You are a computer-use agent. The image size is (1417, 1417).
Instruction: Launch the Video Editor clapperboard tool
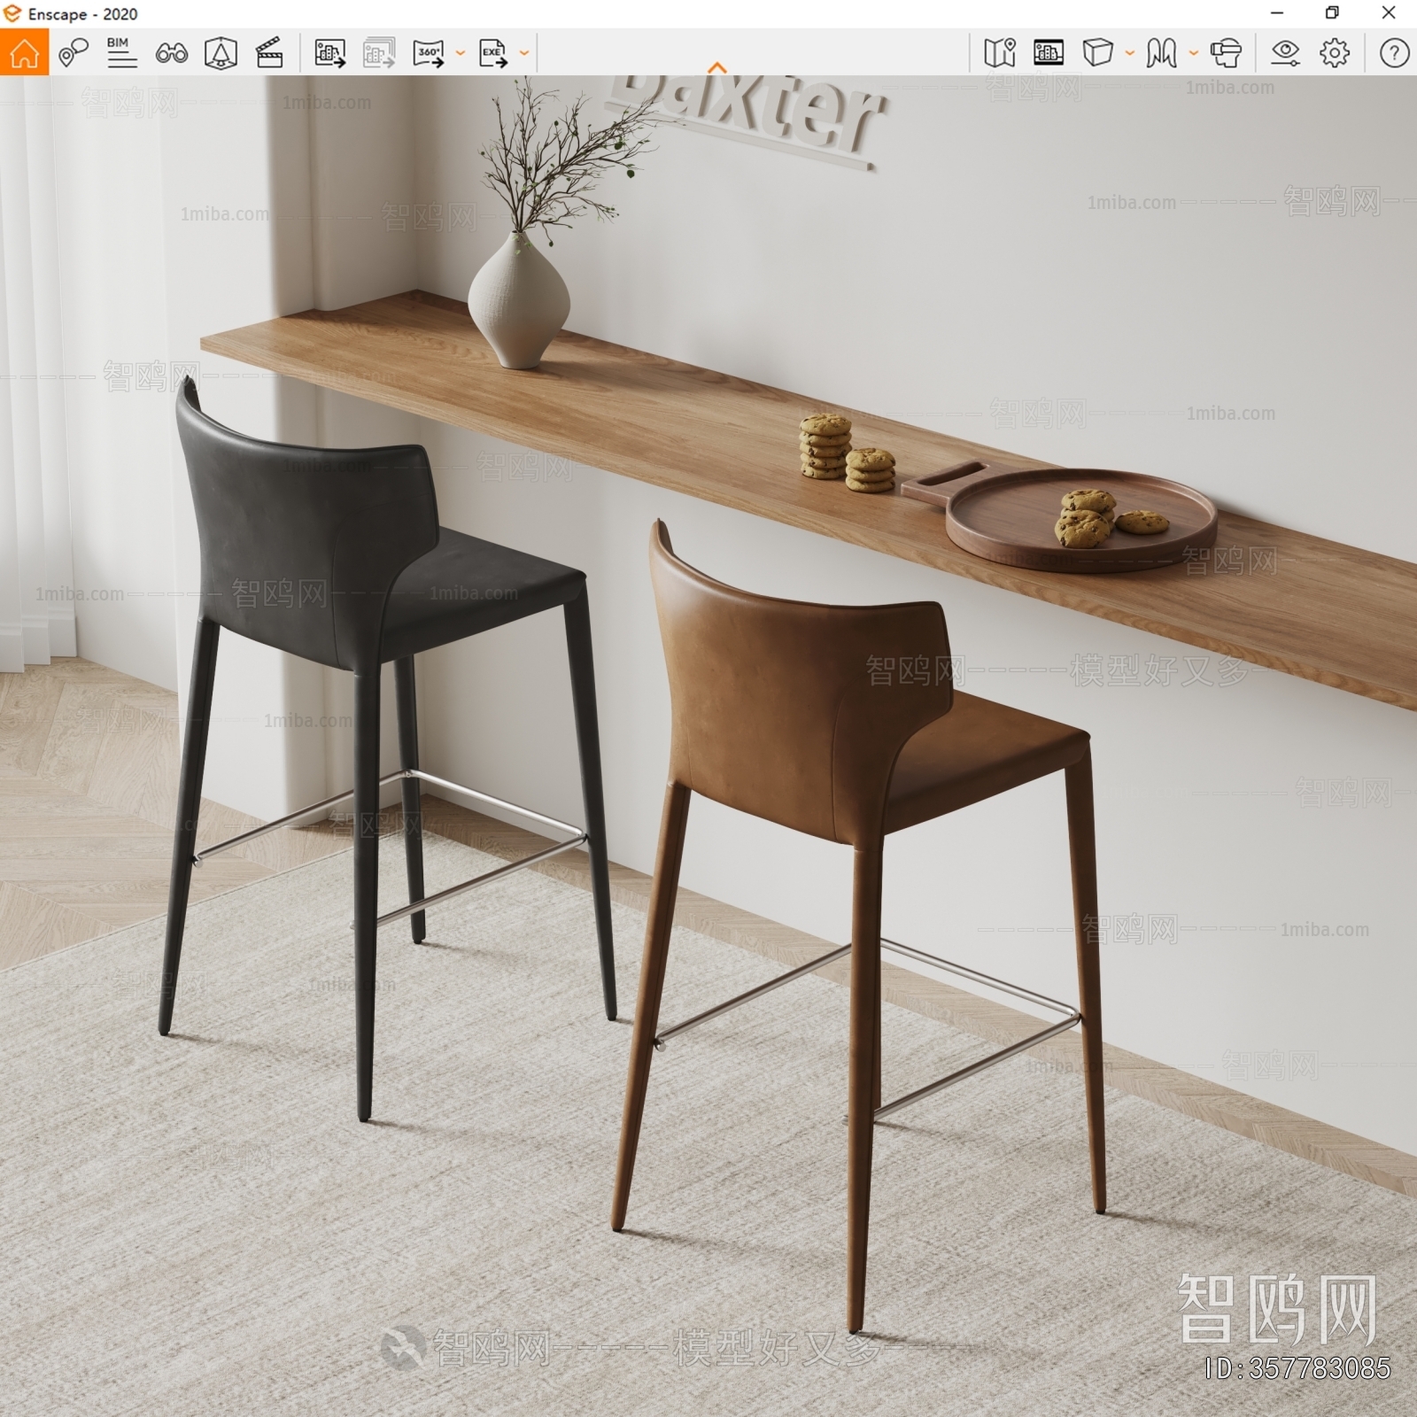(270, 55)
